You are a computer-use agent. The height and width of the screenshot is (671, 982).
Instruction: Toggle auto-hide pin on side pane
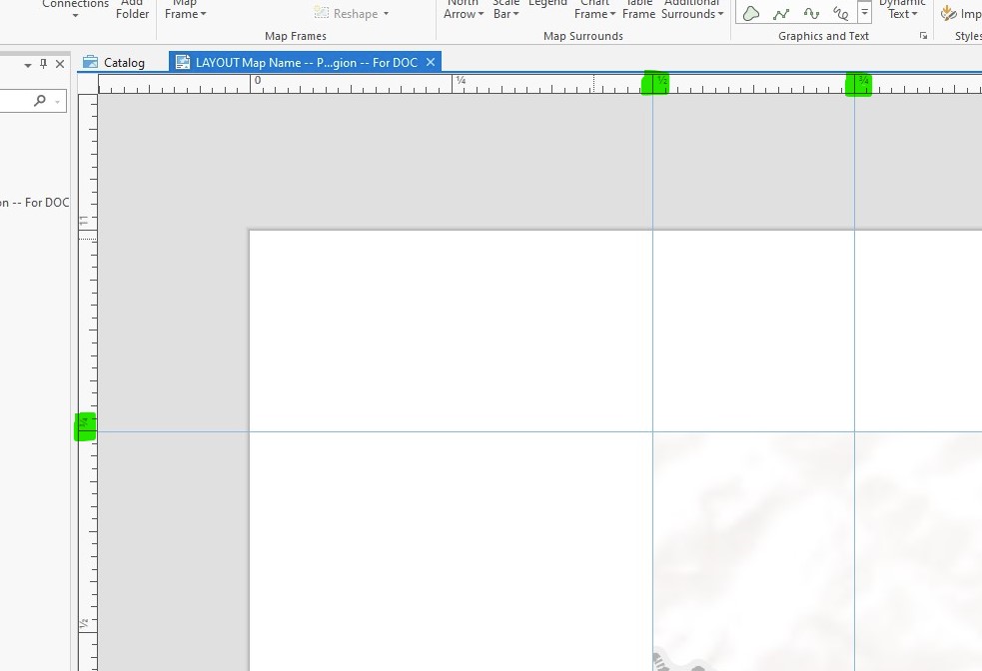pos(43,64)
